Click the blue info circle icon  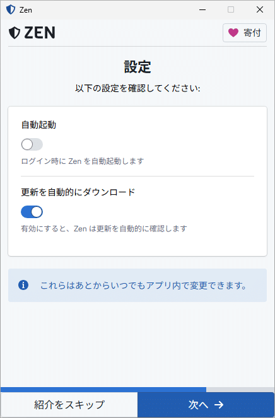tap(23, 285)
